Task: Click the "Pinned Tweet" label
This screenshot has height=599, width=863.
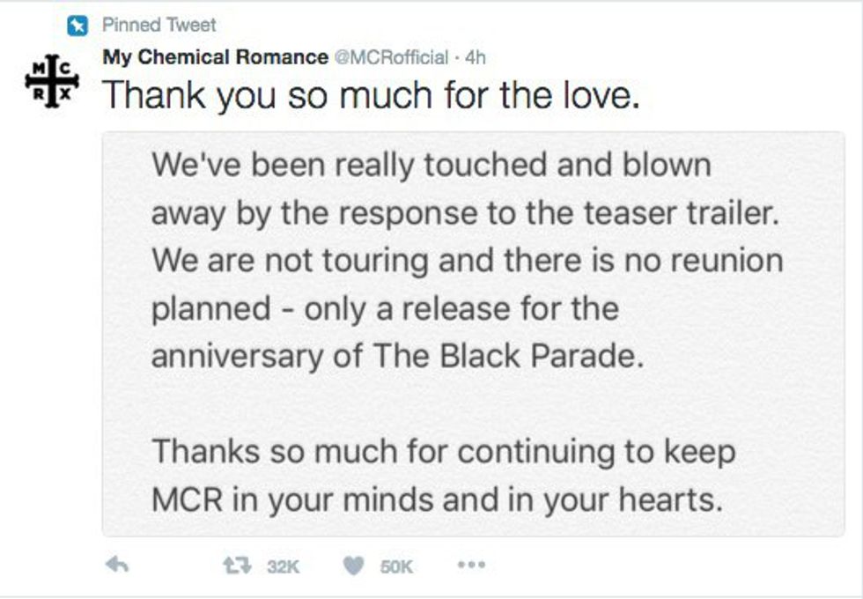Action: coord(159,25)
